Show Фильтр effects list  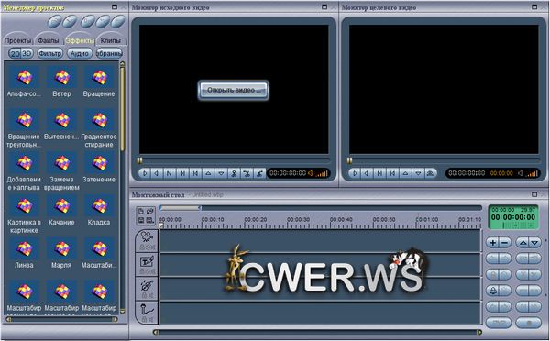click(x=50, y=54)
